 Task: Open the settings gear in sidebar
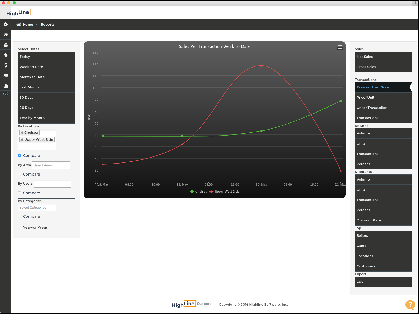[x=5, y=24]
